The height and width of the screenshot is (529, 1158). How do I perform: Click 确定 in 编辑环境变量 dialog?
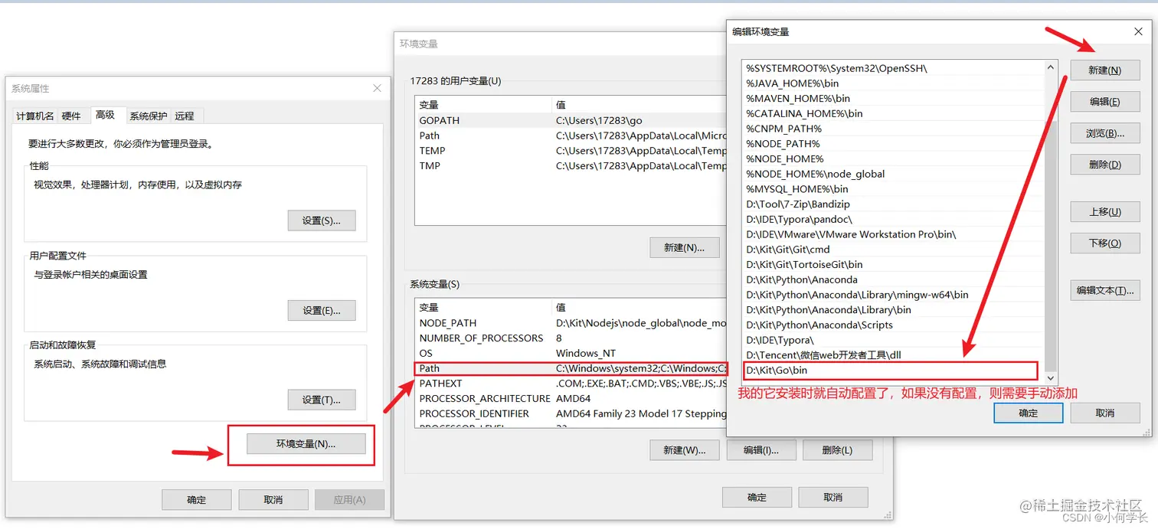pyautogui.click(x=1029, y=413)
